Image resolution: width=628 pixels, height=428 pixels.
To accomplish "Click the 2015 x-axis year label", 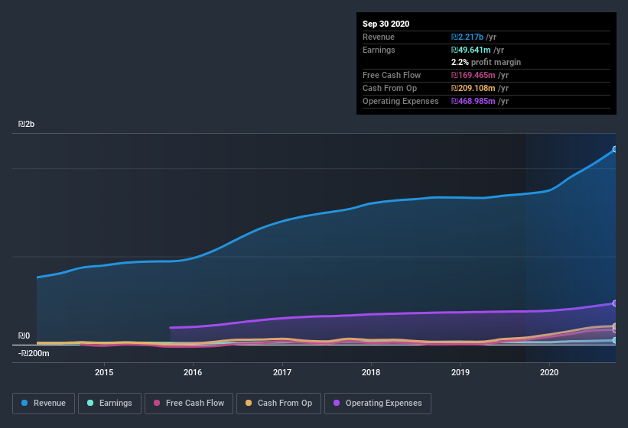I will click(x=104, y=372).
